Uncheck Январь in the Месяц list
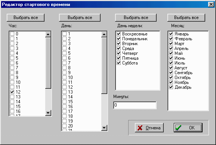The height and width of the screenshot is (145, 216). coord(171,34)
